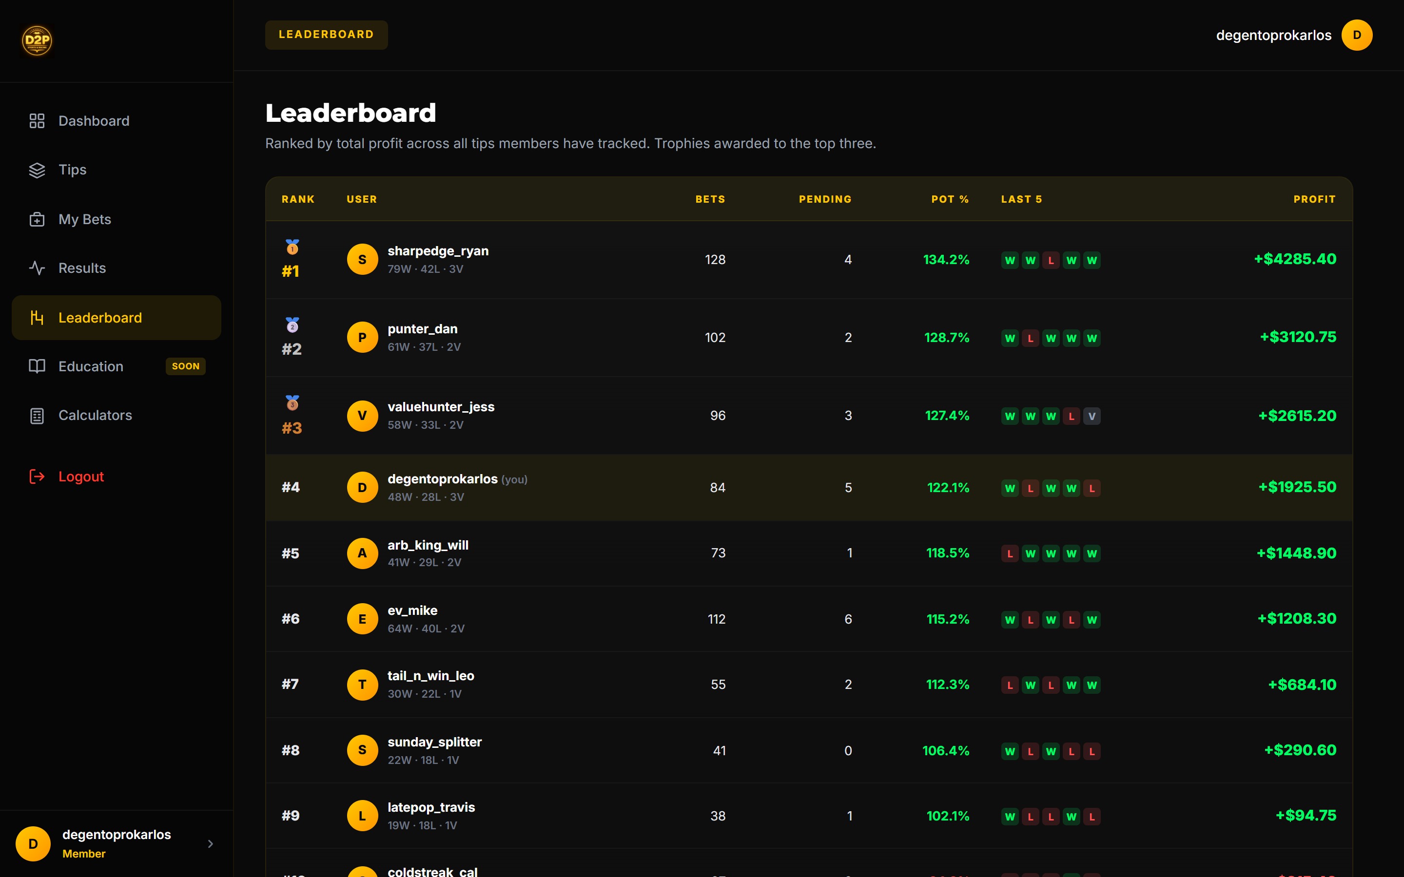This screenshot has height=877, width=1404.
Task: Click punter_dan's avatar circle
Action: pos(362,337)
